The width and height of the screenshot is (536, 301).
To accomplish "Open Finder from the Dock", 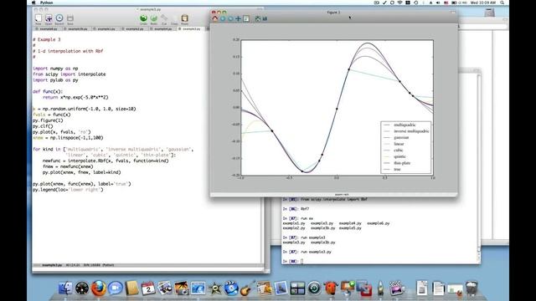I will pyautogui.click(x=65, y=288).
